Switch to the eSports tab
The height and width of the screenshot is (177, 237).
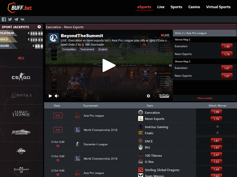tap(144, 7)
